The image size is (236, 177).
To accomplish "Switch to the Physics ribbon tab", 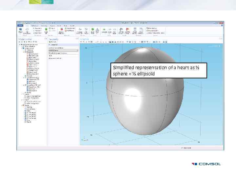I will pos(52,26).
